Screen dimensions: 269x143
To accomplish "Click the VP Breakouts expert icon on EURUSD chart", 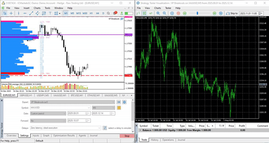I will 122,19.
